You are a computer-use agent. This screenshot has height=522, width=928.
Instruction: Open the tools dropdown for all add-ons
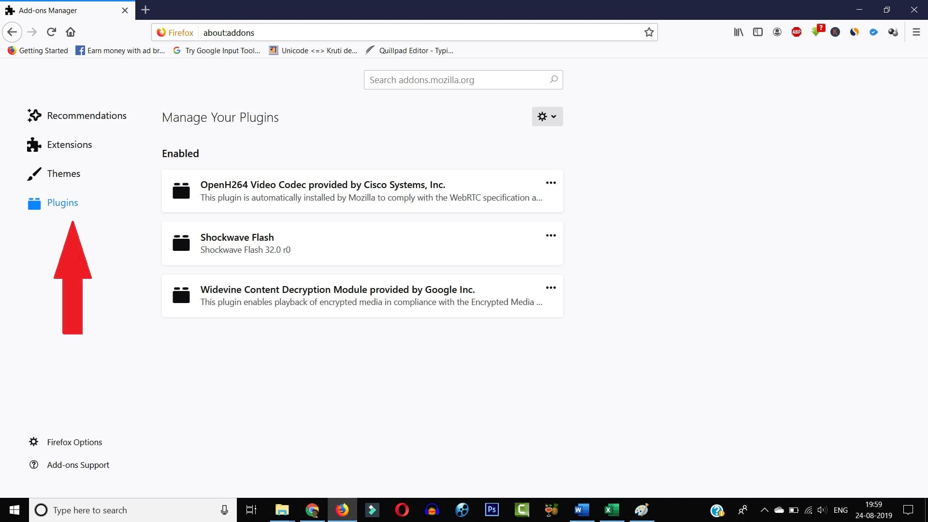click(547, 116)
